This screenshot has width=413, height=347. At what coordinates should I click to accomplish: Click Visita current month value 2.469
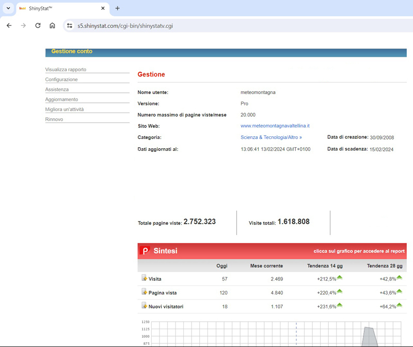click(x=277, y=279)
